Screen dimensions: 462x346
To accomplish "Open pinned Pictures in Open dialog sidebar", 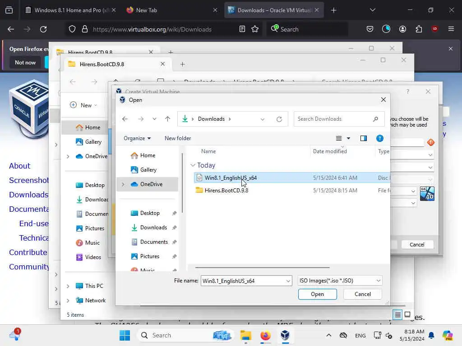I will 150,256.
